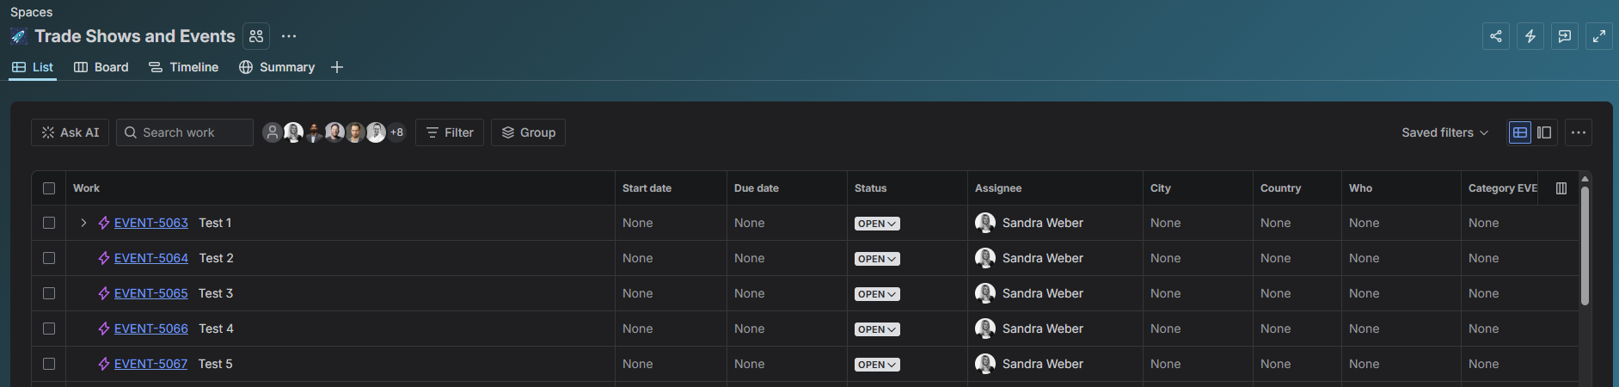Click Sandra Weber avatar in Test 1 row
The image size is (1619, 387).
pos(985,223)
